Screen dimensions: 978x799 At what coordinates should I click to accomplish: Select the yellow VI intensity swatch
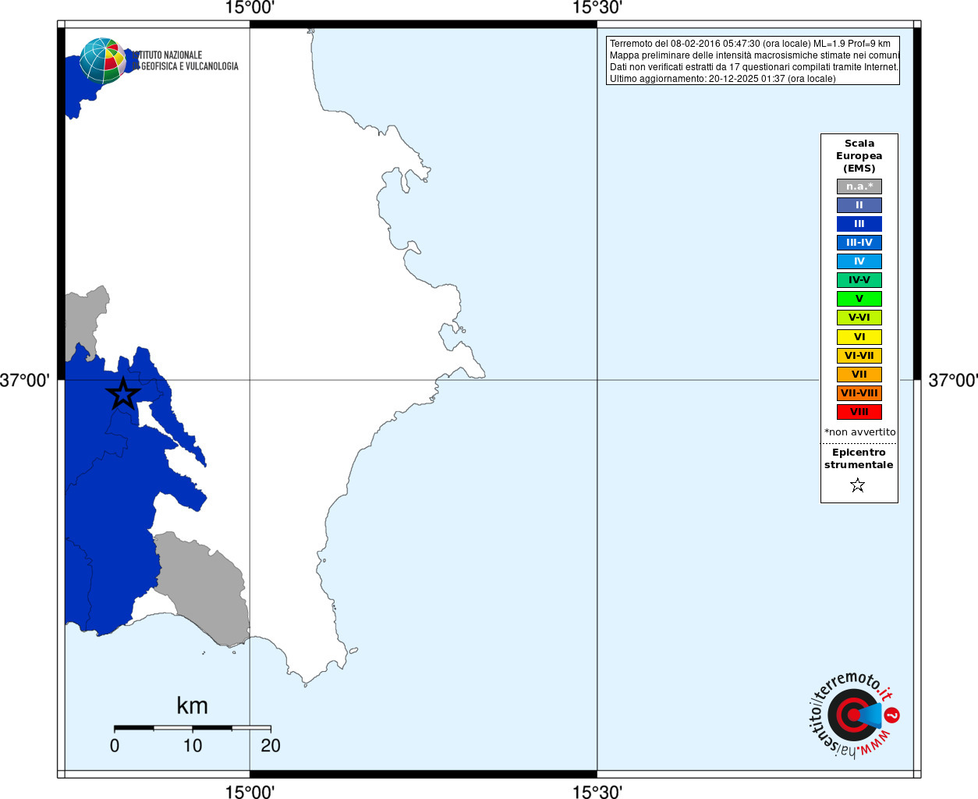point(859,337)
